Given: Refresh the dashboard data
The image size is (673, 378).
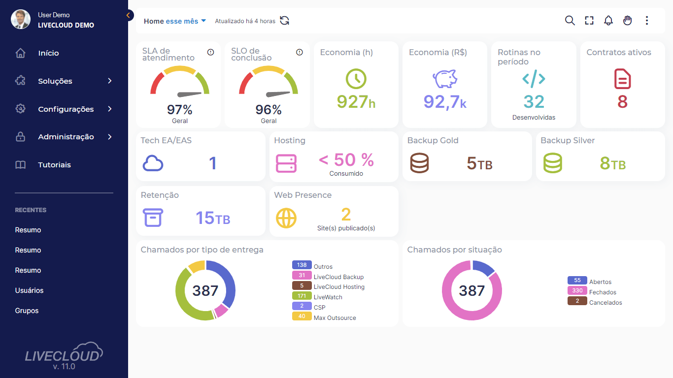Looking at the screenshot, I should [285, 21].
